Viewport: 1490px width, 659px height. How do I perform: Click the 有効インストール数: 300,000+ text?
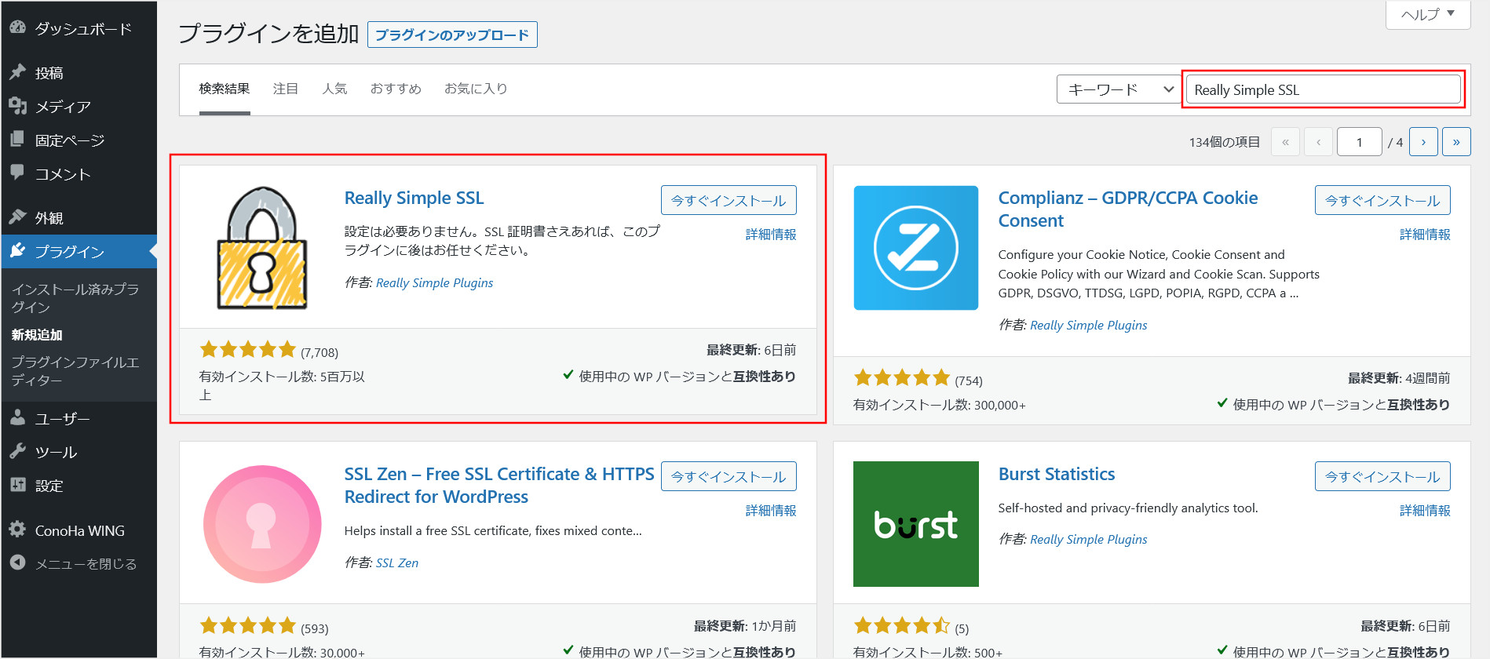coord(939,405)
